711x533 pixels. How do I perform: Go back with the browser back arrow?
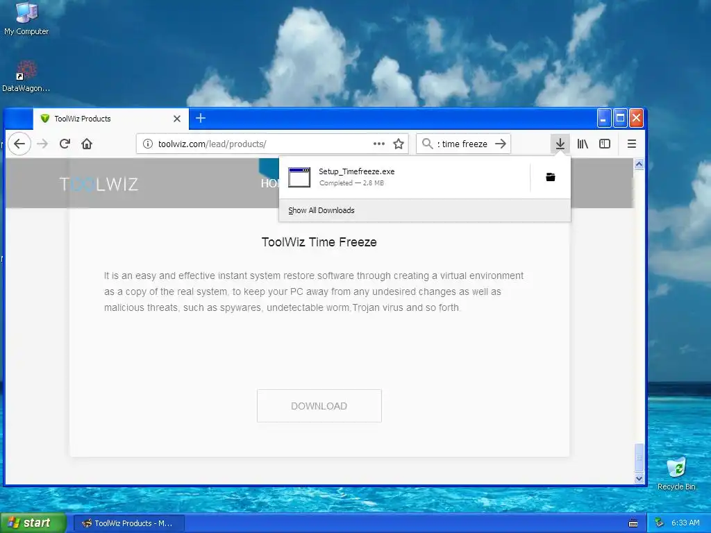[19, 144]
